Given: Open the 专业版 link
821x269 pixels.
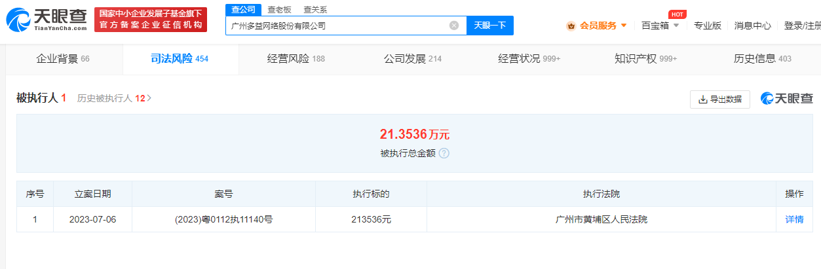Looking at the screenshot, I should 708,26.
